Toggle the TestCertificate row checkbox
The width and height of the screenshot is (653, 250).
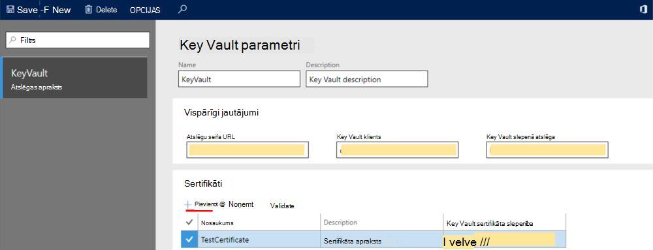point(189,240)
